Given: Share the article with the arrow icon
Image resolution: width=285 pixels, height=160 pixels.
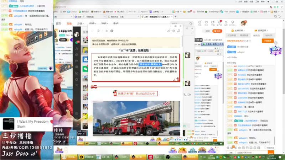Looking at the screenshot, I should pos(169,31).
